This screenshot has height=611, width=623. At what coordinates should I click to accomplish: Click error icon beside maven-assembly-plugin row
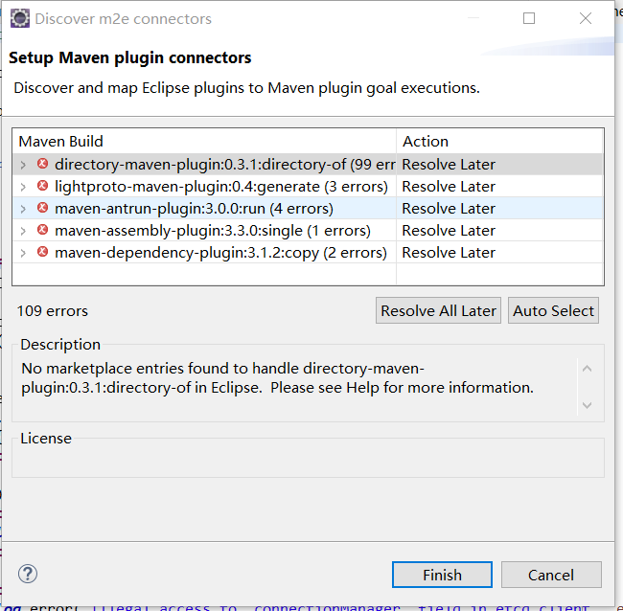pyautogui.click(x=42, y=230)
